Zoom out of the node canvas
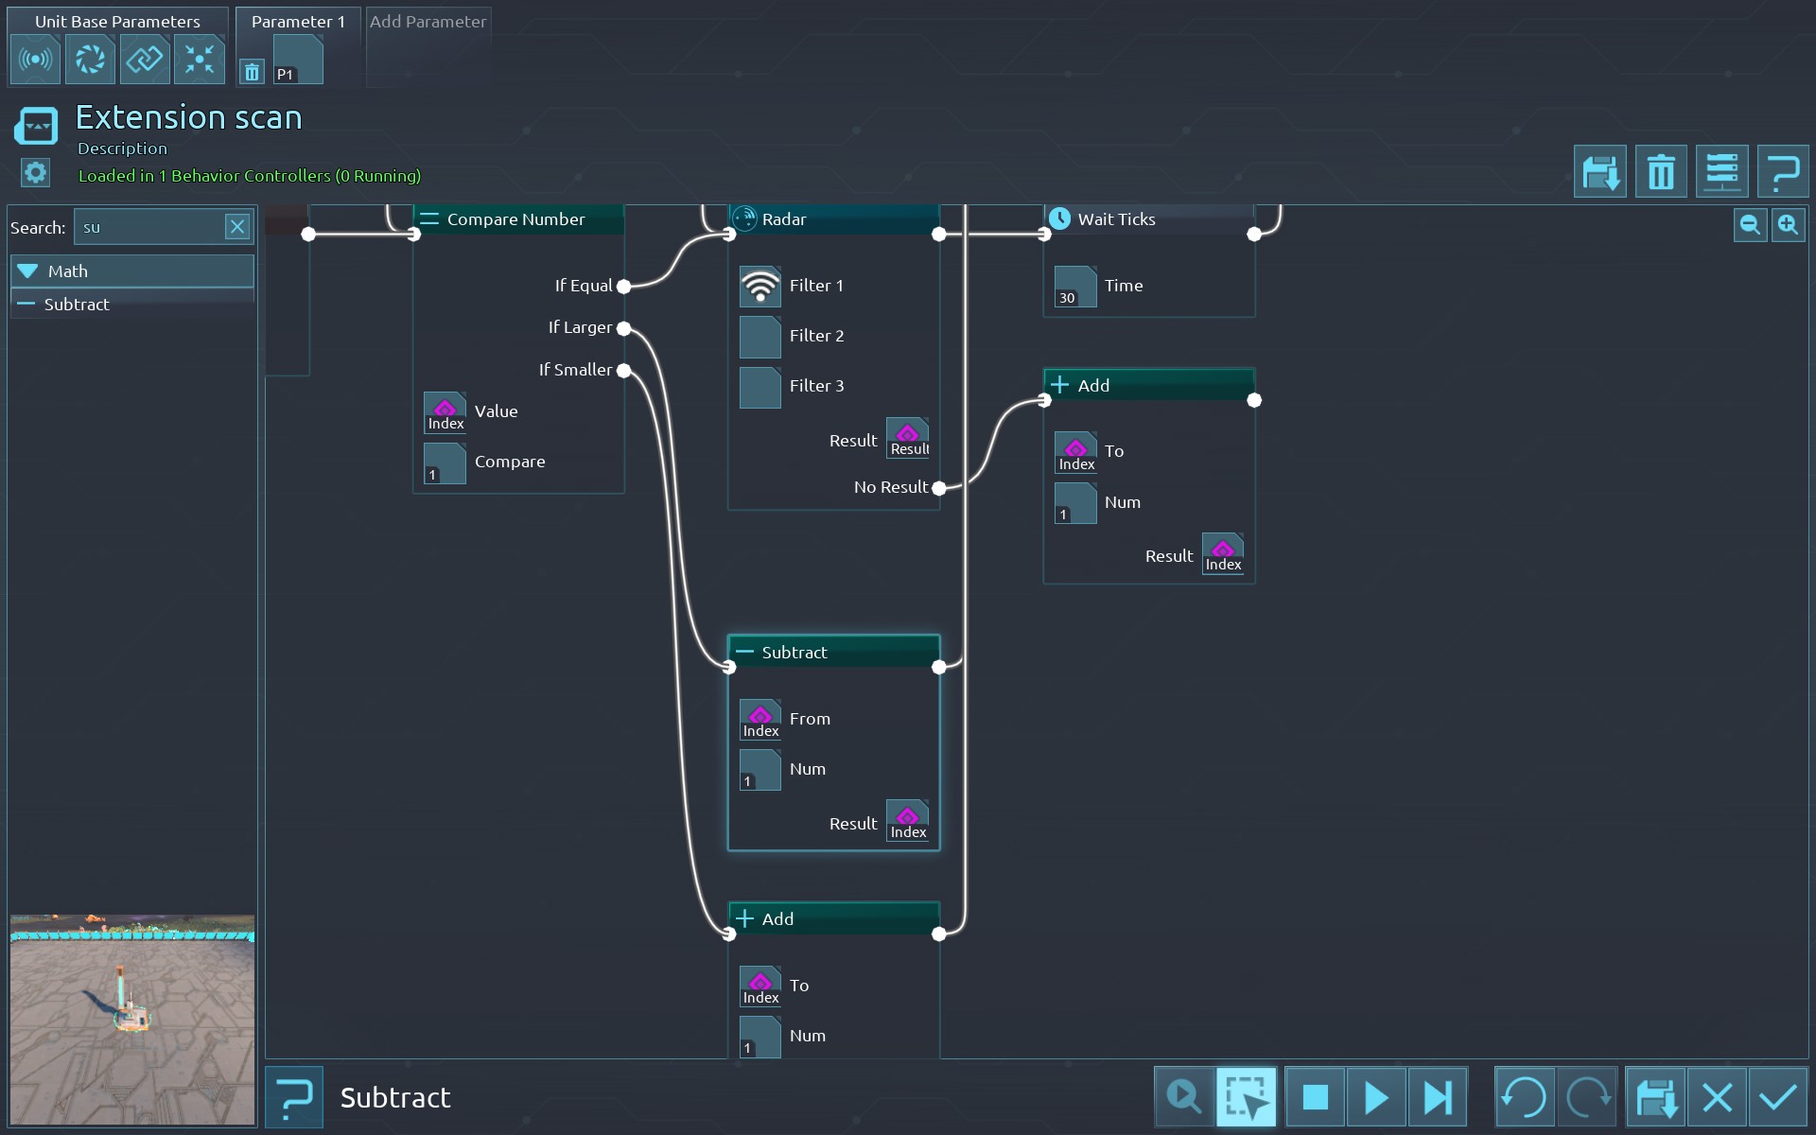Image resolution: width=1816 pixels, height=1135 pixels. 1750,225
